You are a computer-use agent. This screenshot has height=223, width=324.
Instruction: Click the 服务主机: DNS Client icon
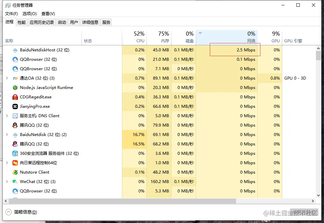15,116
